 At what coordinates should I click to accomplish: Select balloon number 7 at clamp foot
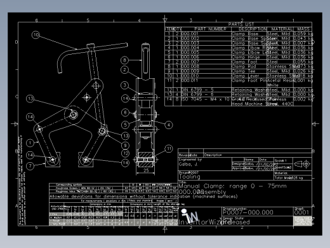(x=30, y=166)
